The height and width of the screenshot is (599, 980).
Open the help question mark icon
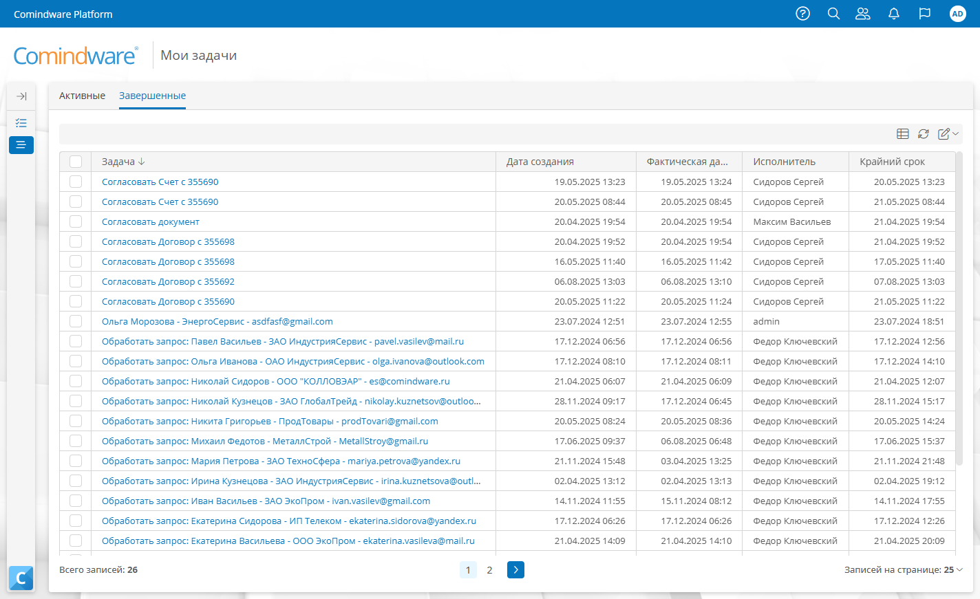click(802, 14)
